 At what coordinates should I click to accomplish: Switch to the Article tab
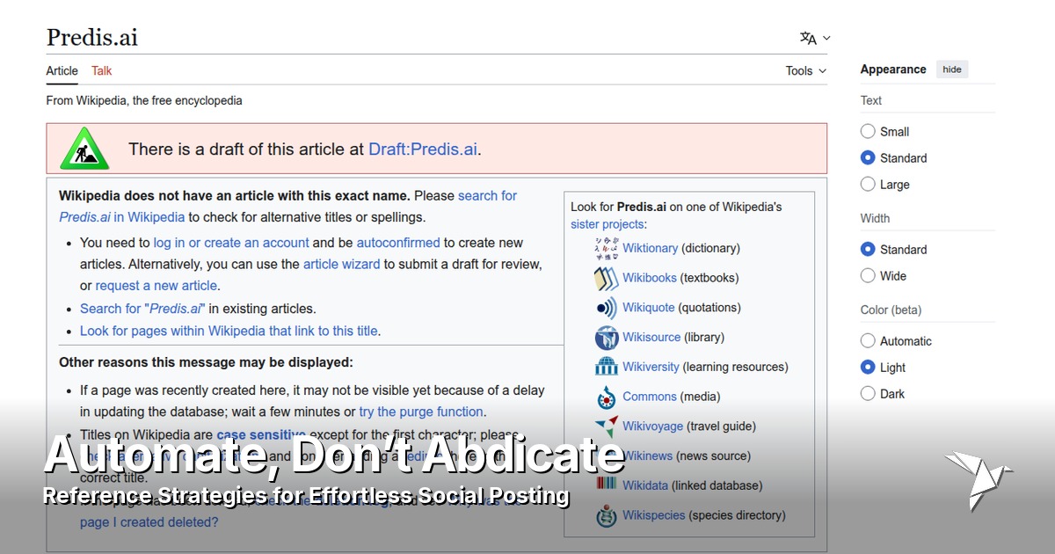[62, 70]
